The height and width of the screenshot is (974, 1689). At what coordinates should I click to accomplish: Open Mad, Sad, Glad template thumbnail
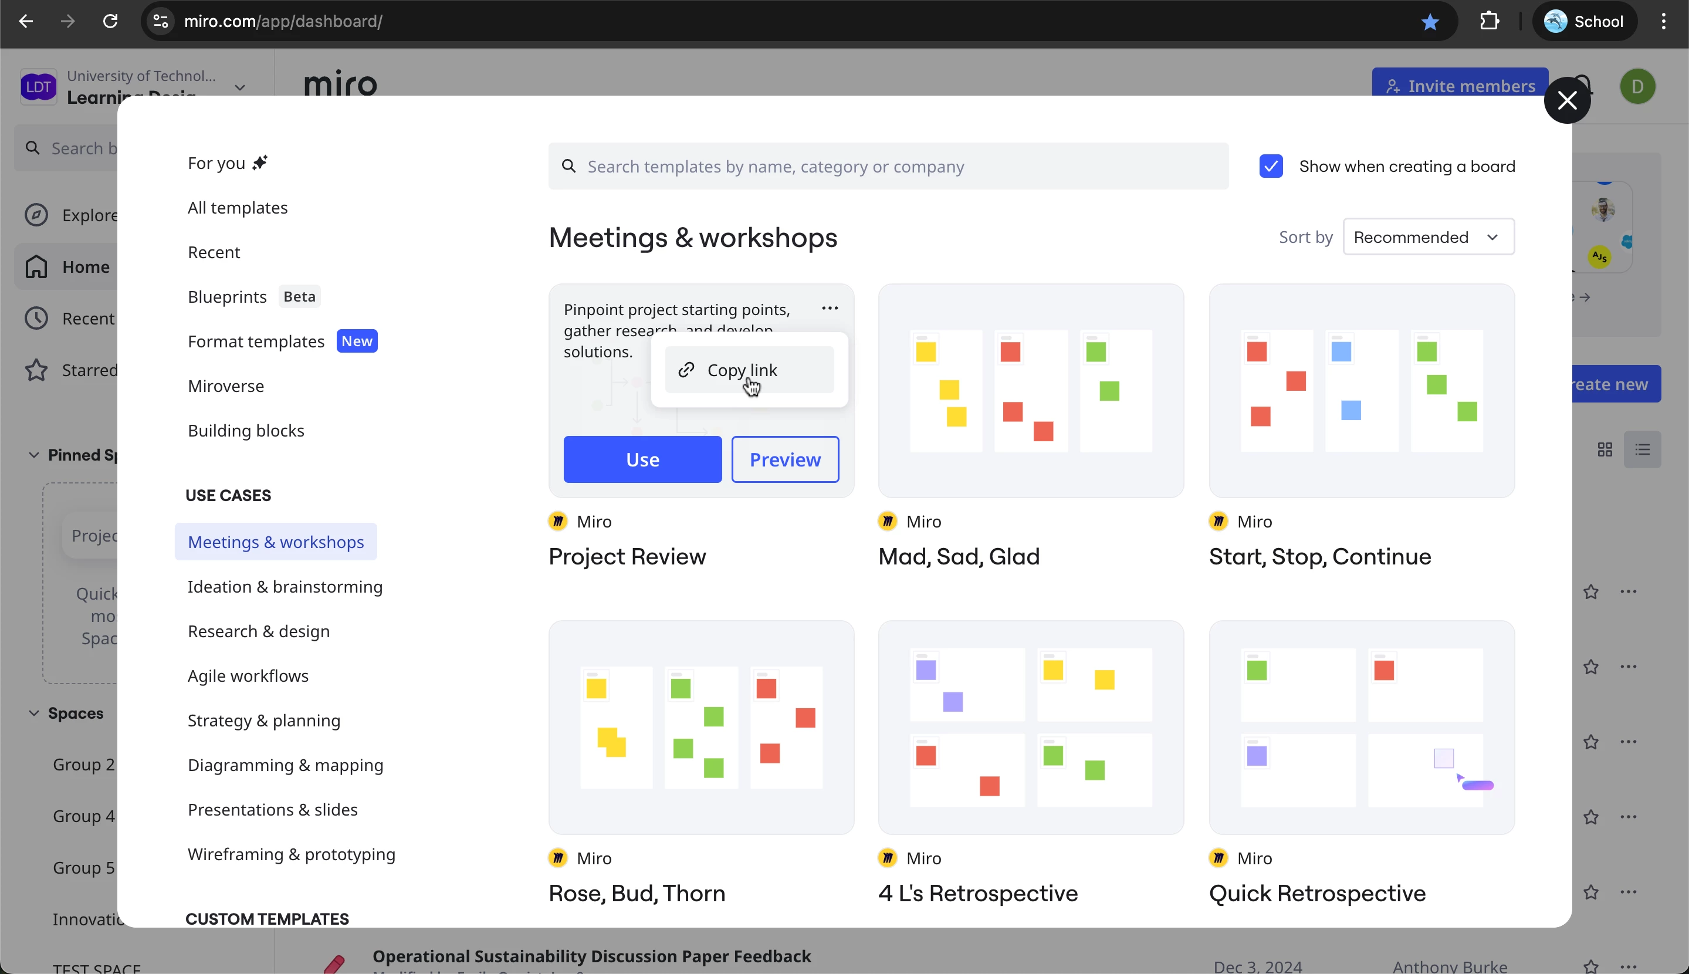click(1030, 391)
